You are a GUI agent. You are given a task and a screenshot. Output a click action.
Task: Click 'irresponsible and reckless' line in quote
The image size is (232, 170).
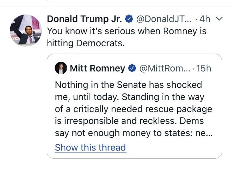pos(129,121)
